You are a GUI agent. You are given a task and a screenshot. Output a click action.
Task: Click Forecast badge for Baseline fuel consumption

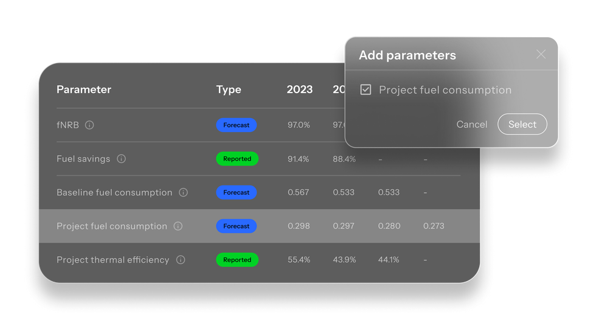pyautogui.click(x=237, y=192)
